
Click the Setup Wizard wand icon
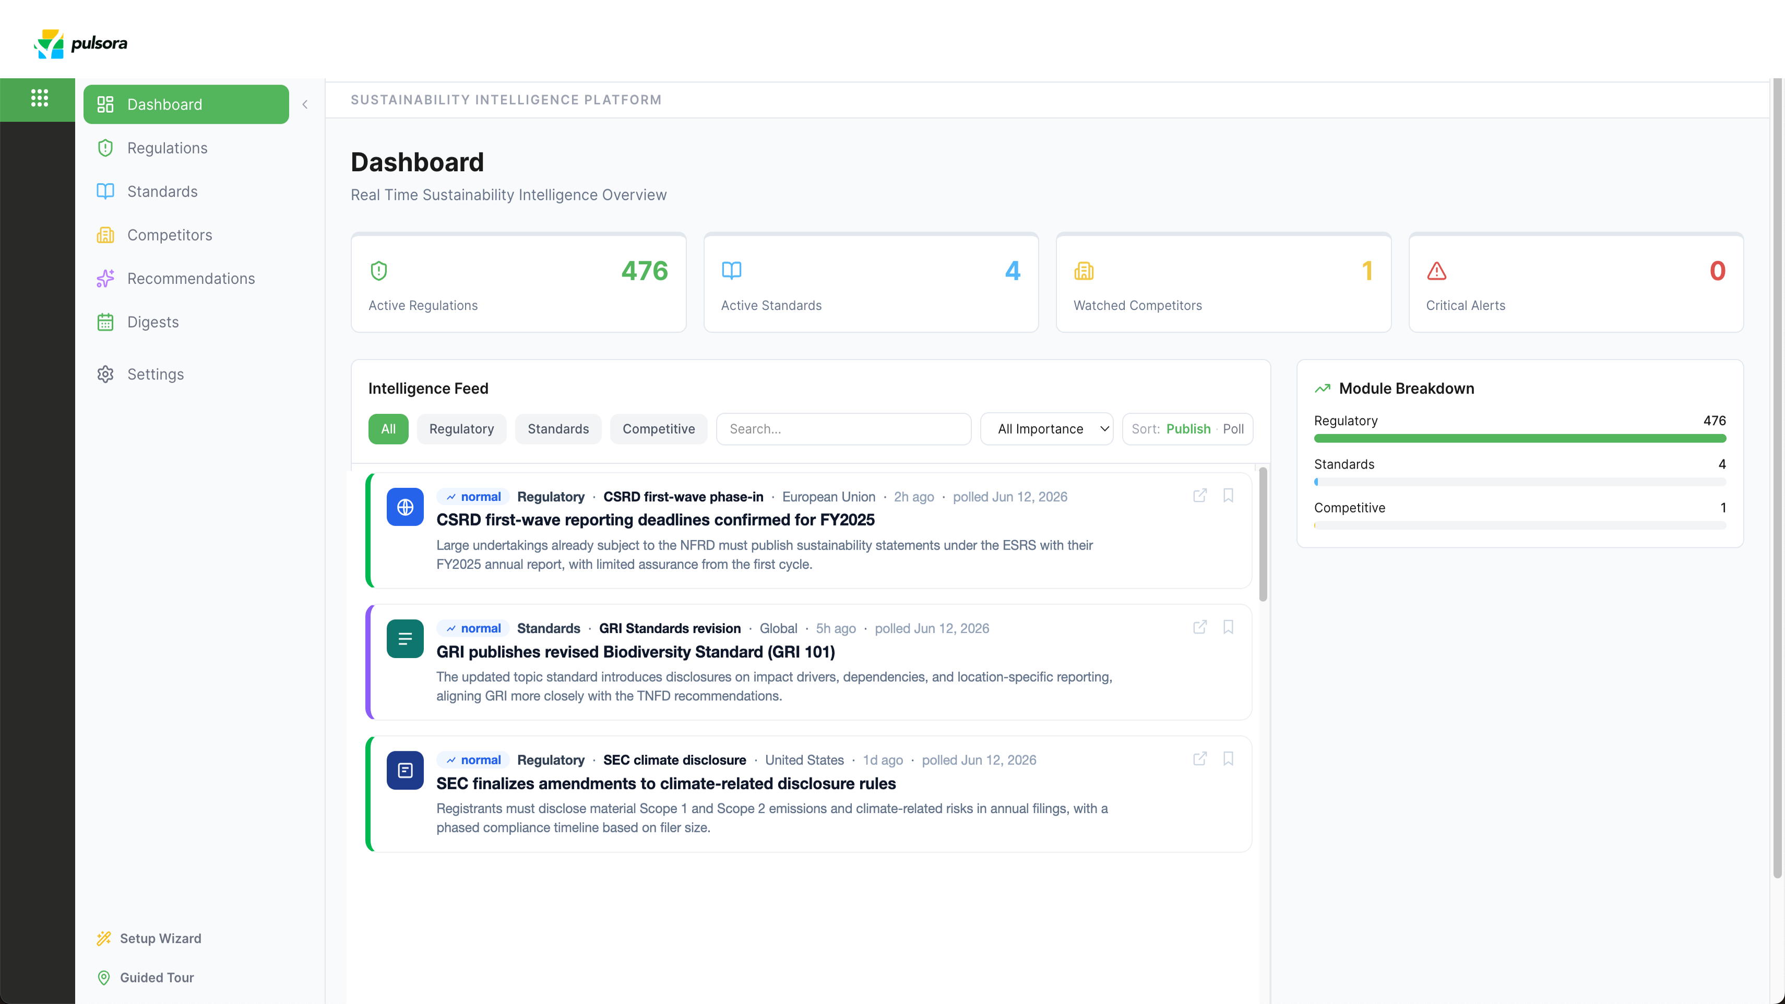(104, 938)
